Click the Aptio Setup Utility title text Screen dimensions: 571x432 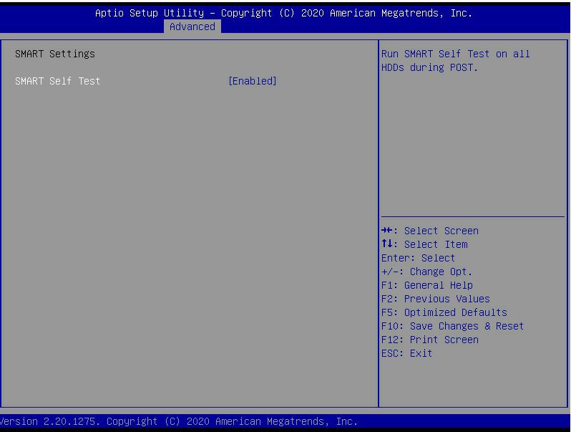[x=283, y=13]
